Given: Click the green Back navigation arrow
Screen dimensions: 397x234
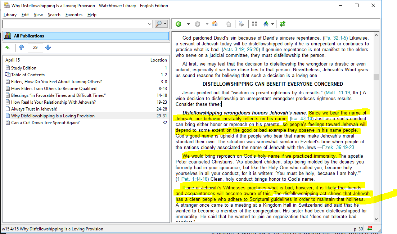Looking at the screenshot, I should click(179, 24).
